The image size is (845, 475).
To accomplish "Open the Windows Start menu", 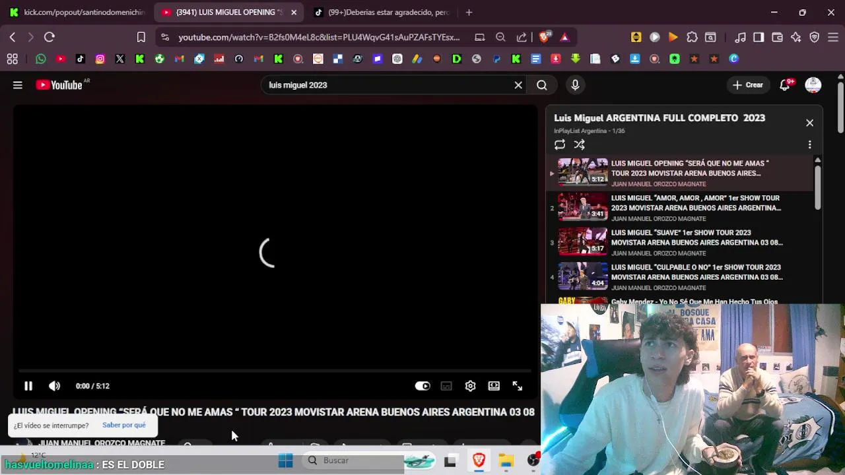I will coord(285,460).
